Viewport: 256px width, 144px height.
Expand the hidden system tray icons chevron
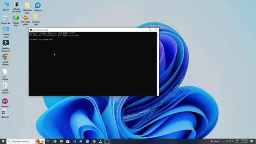[x=224, y=141]
